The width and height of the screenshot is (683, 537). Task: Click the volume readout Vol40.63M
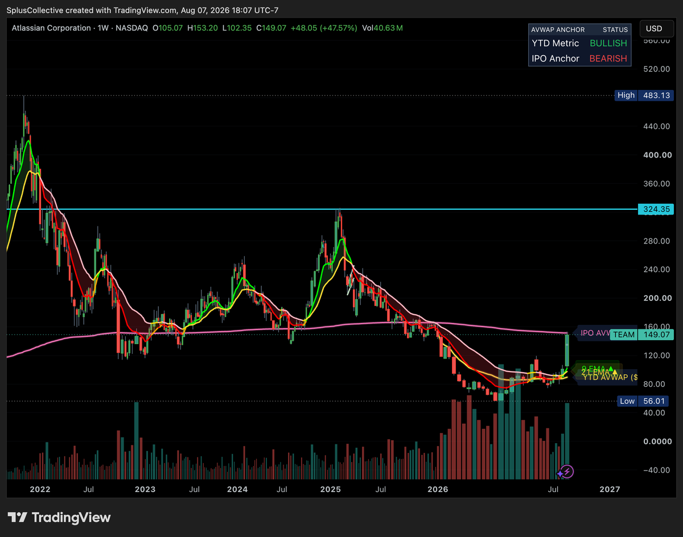(x=382, y=28)
